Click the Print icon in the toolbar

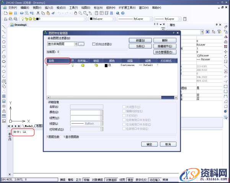pos(22,13)
